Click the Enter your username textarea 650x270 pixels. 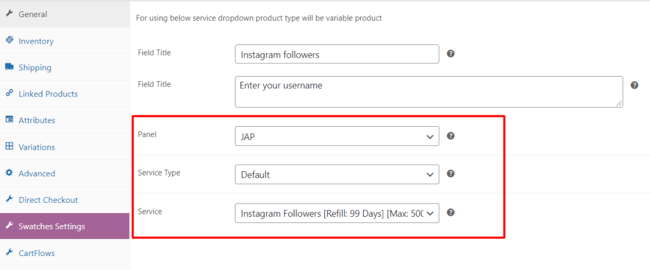click(428, 92)
